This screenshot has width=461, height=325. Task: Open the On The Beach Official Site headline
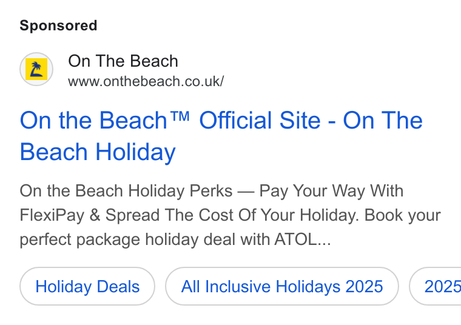point(221,136)
